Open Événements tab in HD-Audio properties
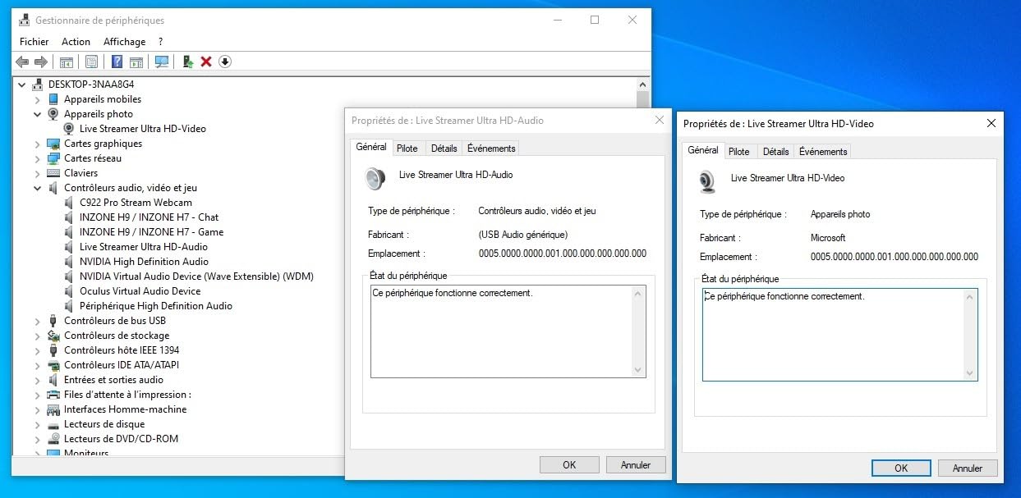Viewport: 1021px width, 498px height. pos(491,148)
